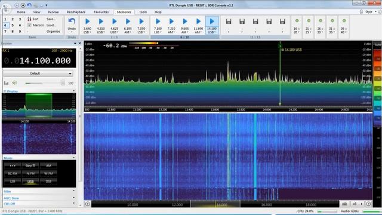Click the Undo arrow icon
Viewport: 382px width, 215px height.
(72, 21)
